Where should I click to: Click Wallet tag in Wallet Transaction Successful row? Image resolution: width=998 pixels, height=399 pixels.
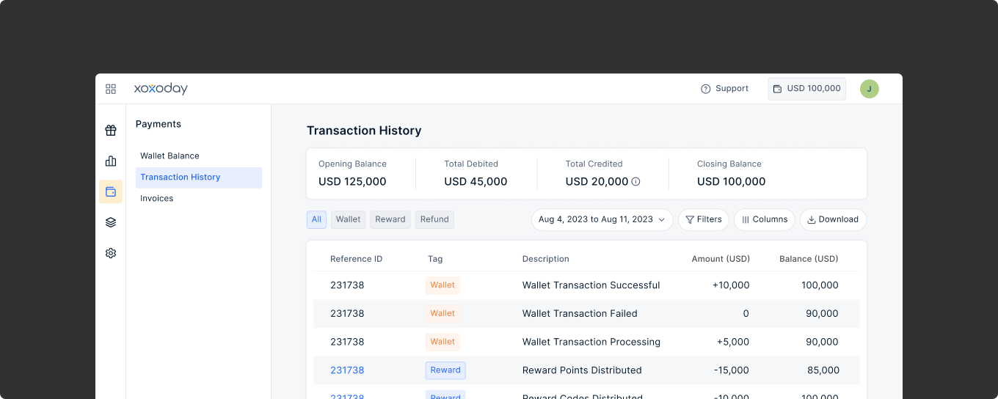[x=442, y=285]
